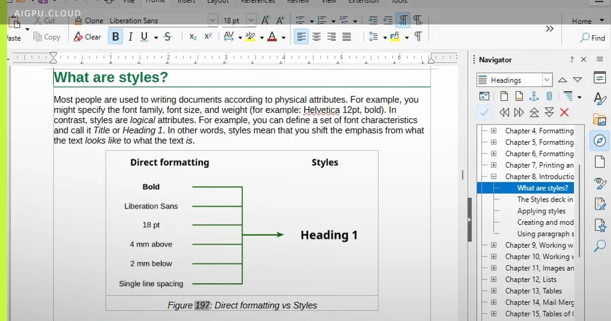611x321 pixels.
Task: Center align the paragraph
Action: point(317,37)
